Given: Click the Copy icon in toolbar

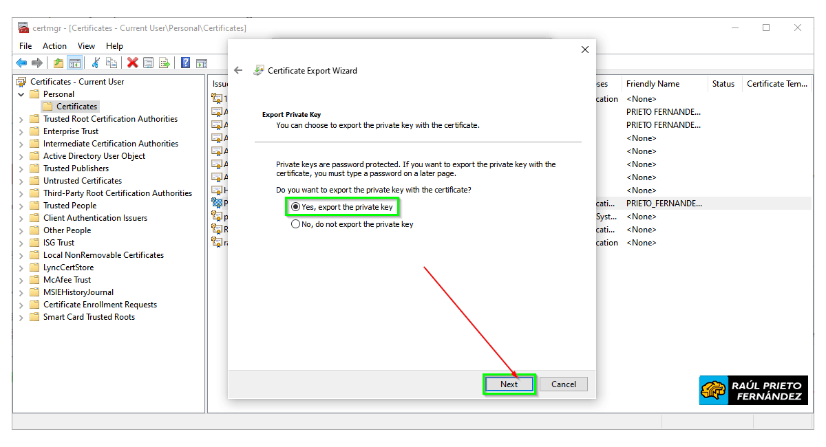Looking at the screenshot, I should coord(112,63).
